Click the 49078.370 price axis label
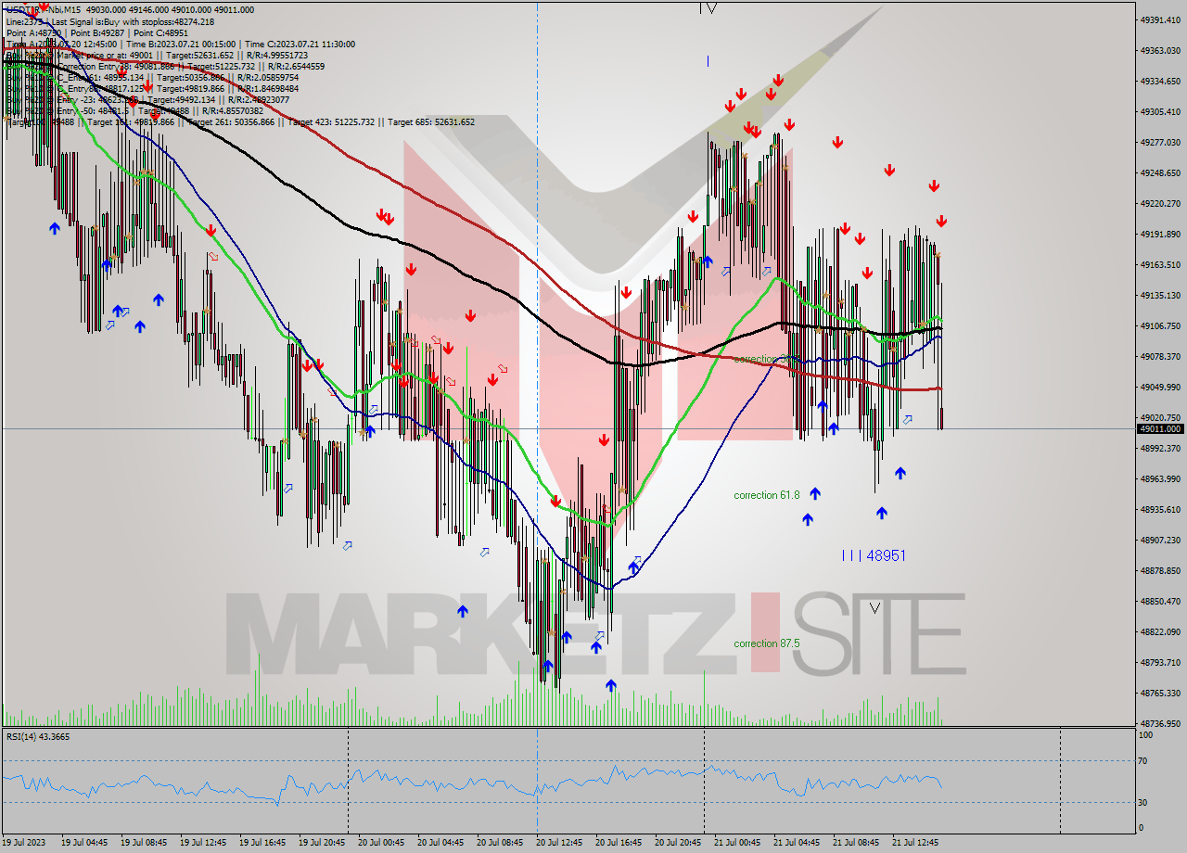1187x853 pixels. tap(1162, 356)
